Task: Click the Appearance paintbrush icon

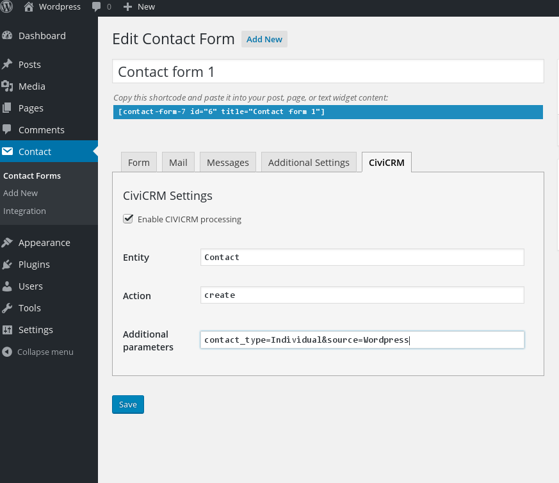Action: 7,243
